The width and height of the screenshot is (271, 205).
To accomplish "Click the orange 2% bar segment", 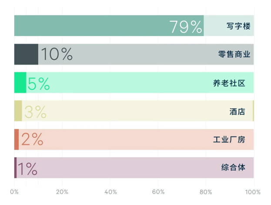I will pos(17,139).
